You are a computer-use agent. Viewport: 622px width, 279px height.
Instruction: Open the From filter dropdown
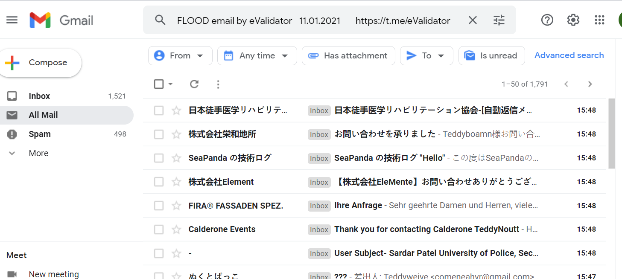(x=180, y=56)
